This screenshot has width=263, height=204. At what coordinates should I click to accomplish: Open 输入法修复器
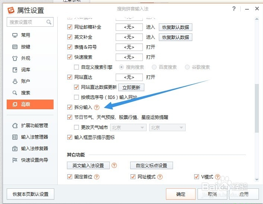point(35,149)
